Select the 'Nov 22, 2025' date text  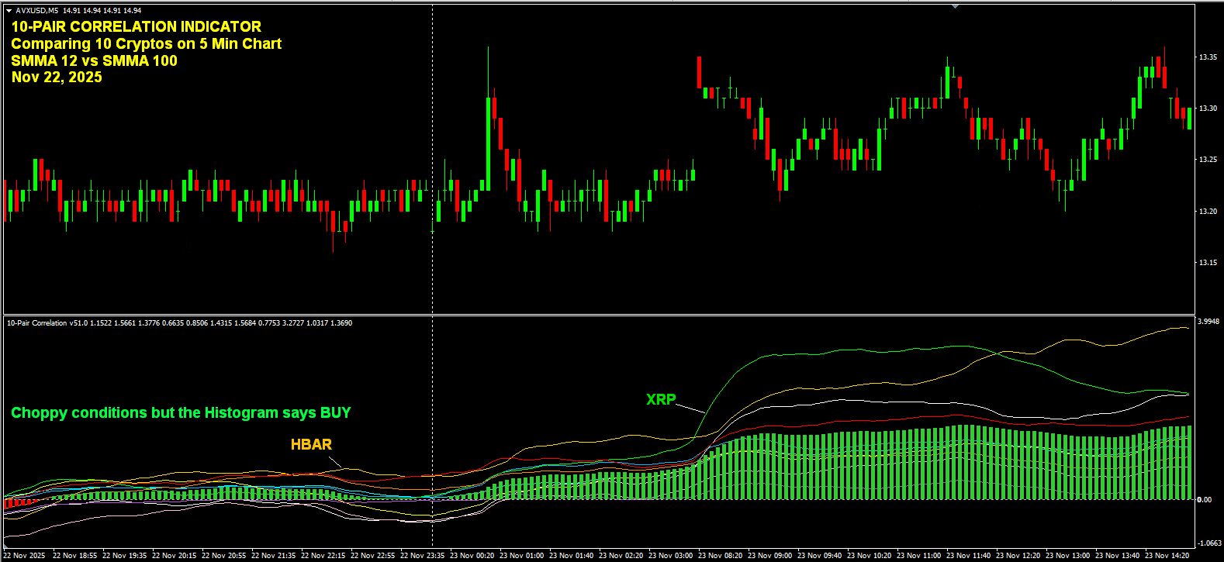point(57,78)
